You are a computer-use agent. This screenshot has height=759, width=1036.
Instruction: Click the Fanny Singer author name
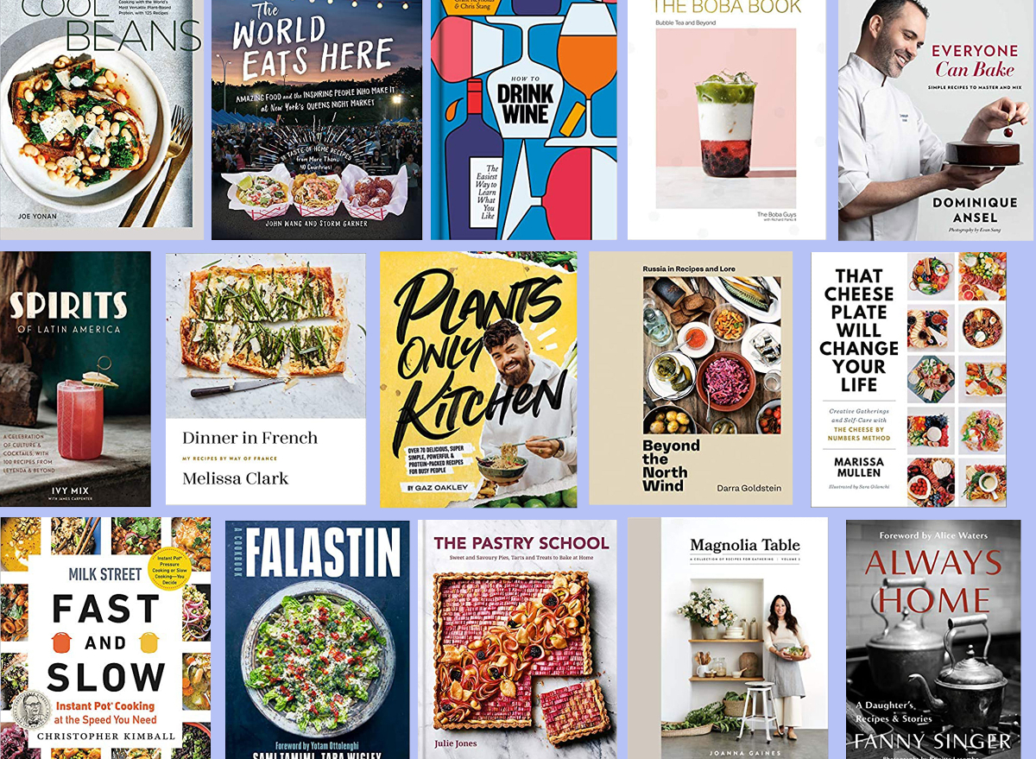point(932,742)
